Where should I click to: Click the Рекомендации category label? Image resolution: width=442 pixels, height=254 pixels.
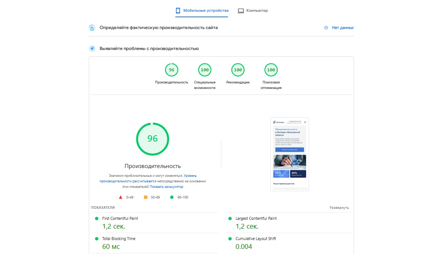[x=238, y=82]
